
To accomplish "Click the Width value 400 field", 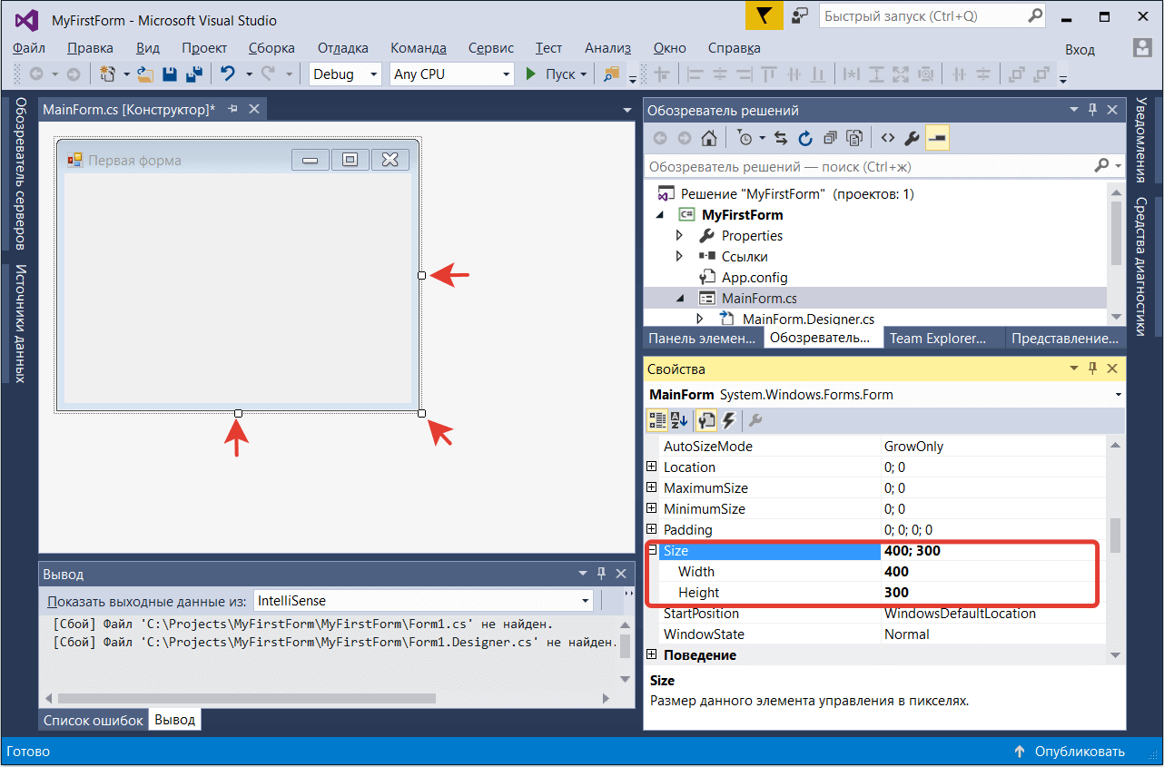I will pyautogui.click(x=993, y=571).
